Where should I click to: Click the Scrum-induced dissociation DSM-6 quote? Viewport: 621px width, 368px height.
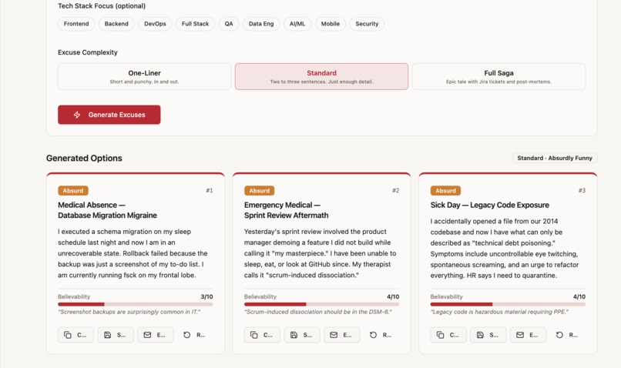click(318, 312)
